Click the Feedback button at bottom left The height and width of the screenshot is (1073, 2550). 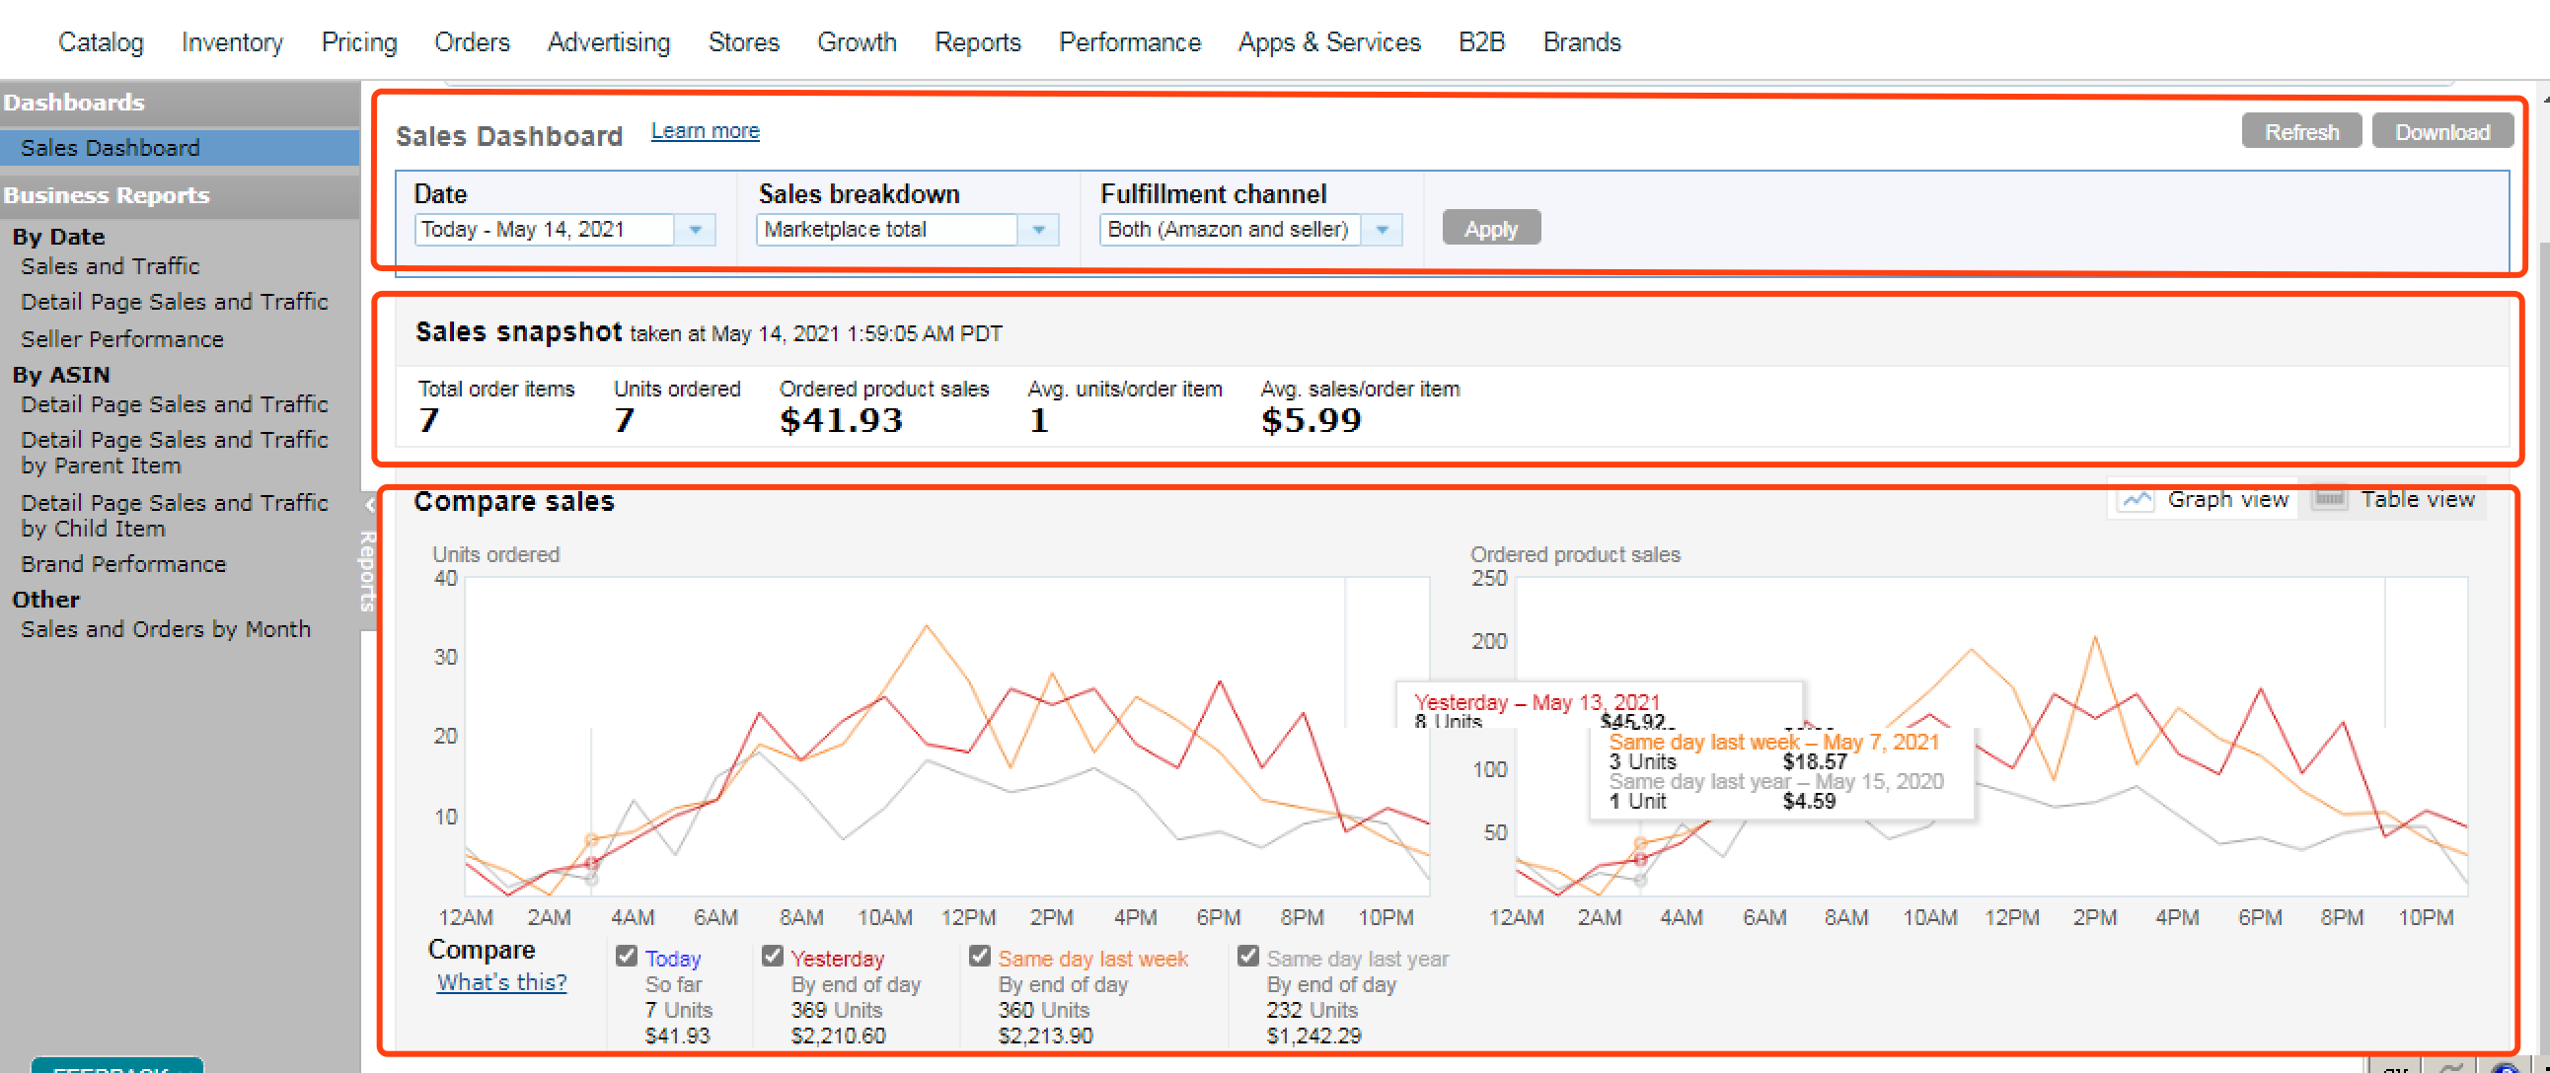click(116, 1066)
